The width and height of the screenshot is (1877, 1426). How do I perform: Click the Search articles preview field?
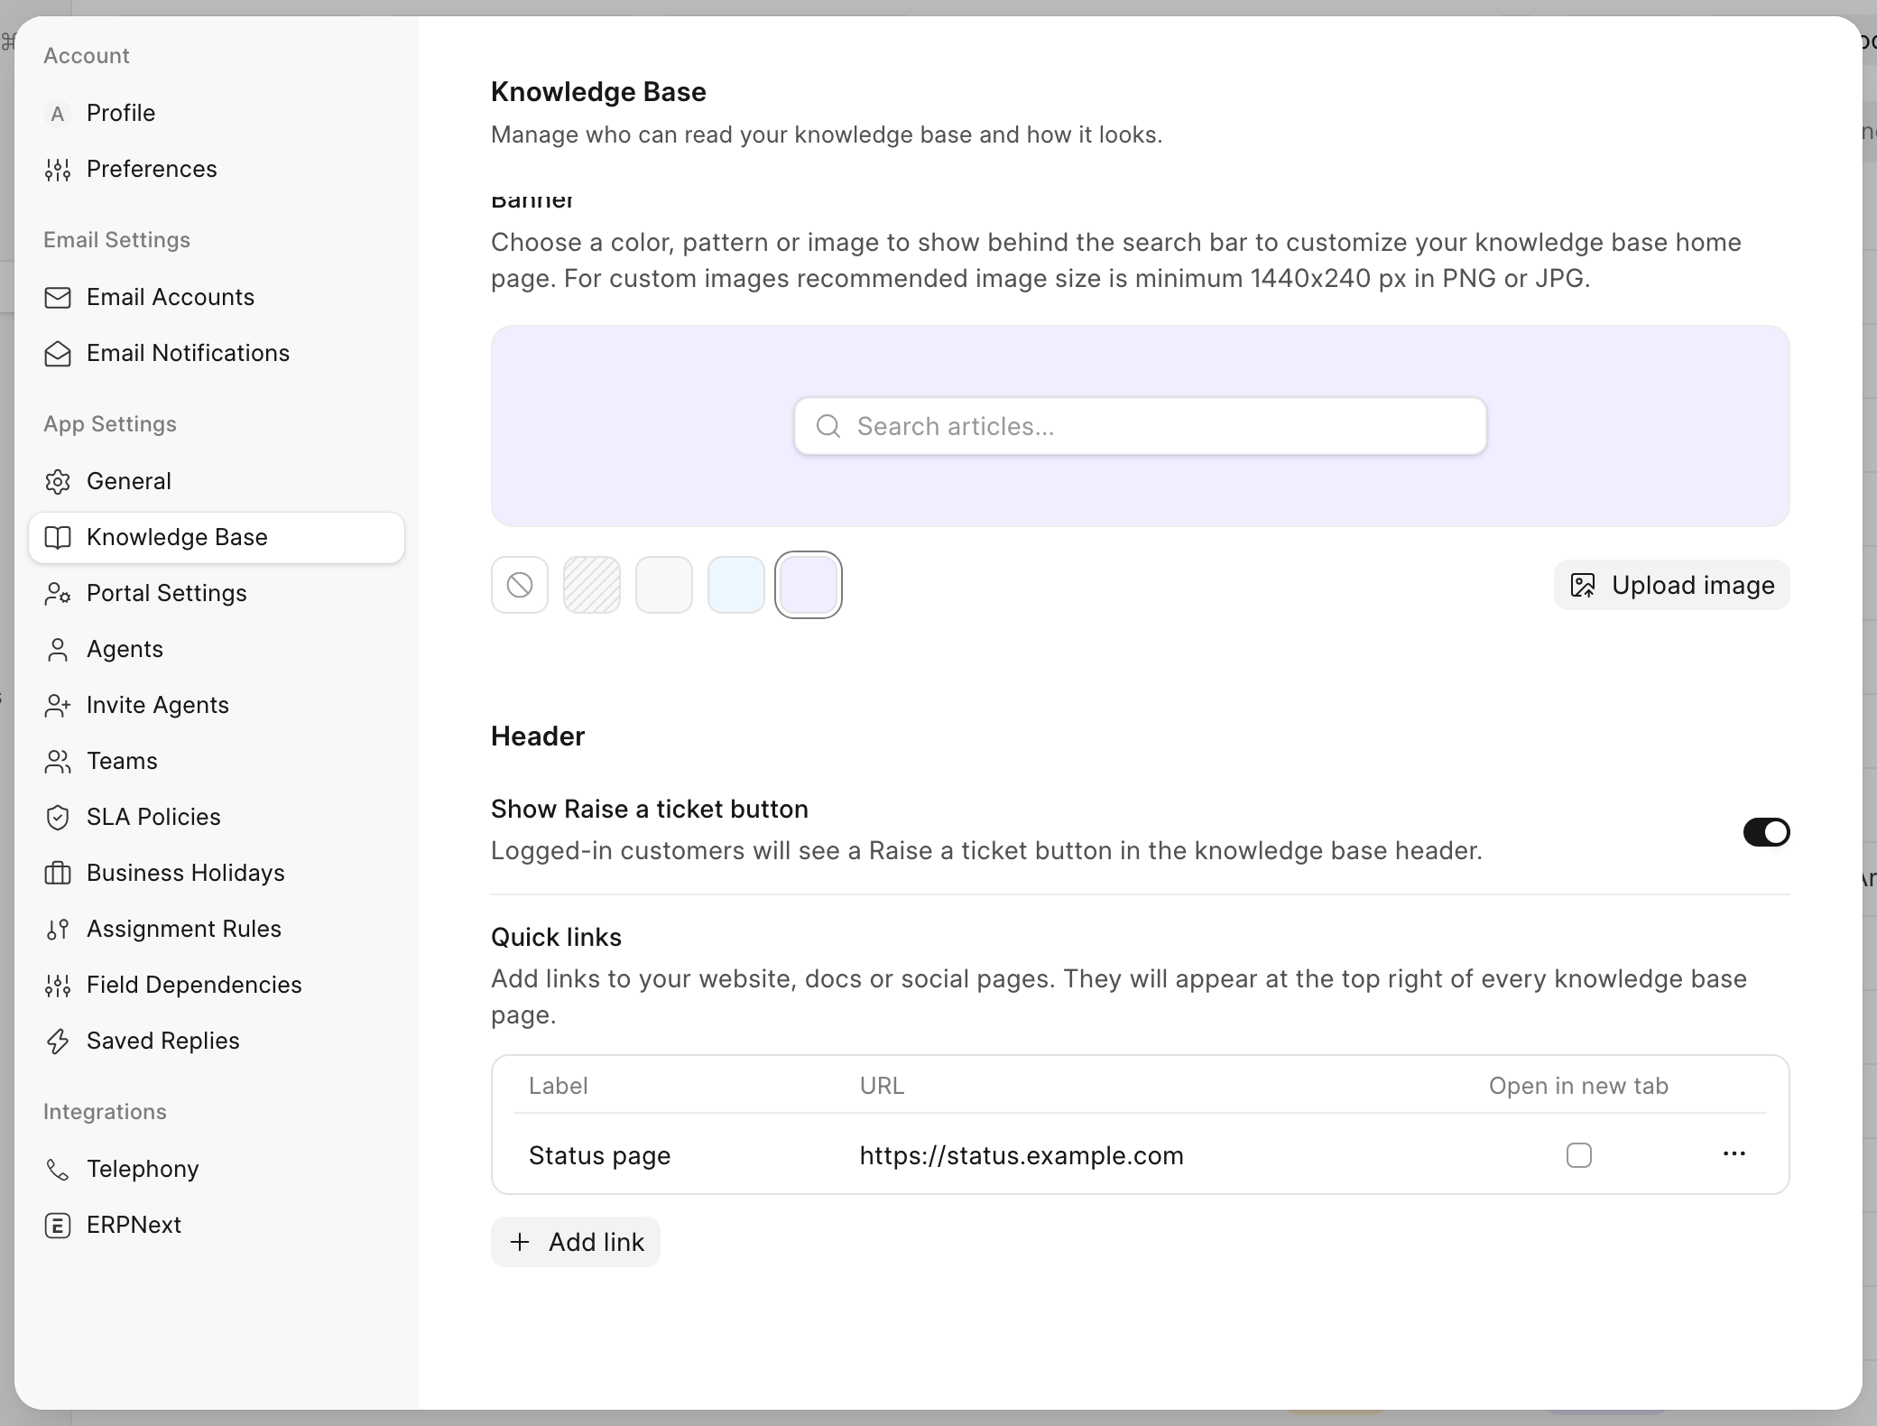[x=1141, y=426]
